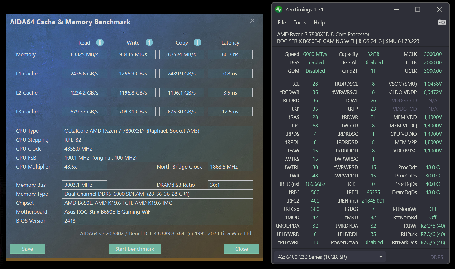Click the CPU FSB 100.1 MHz field
Screen dimensions: 455x269
point(157,158)
